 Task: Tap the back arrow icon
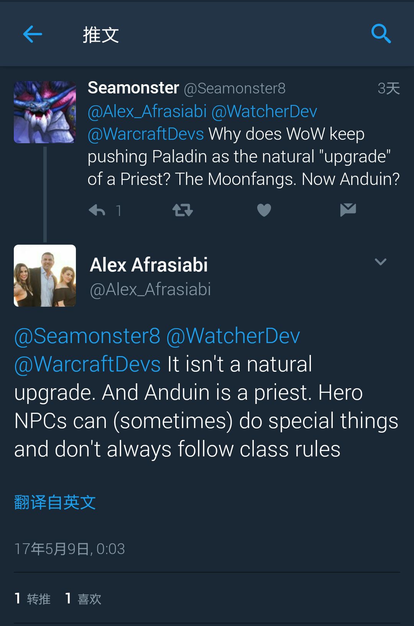click(33, 34)
